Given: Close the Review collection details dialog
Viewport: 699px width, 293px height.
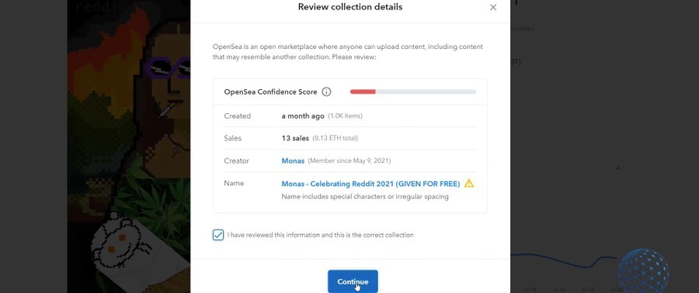Looking at the screenshot, I should (493, 8).
